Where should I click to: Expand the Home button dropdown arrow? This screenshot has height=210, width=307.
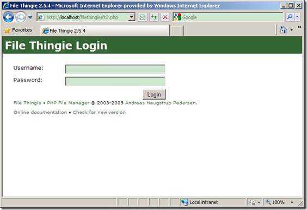[292, 30]
